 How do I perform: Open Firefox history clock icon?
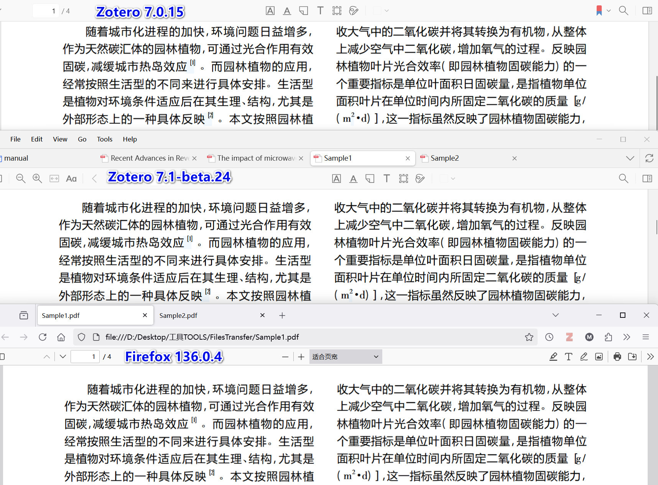(x=549, y=337)
